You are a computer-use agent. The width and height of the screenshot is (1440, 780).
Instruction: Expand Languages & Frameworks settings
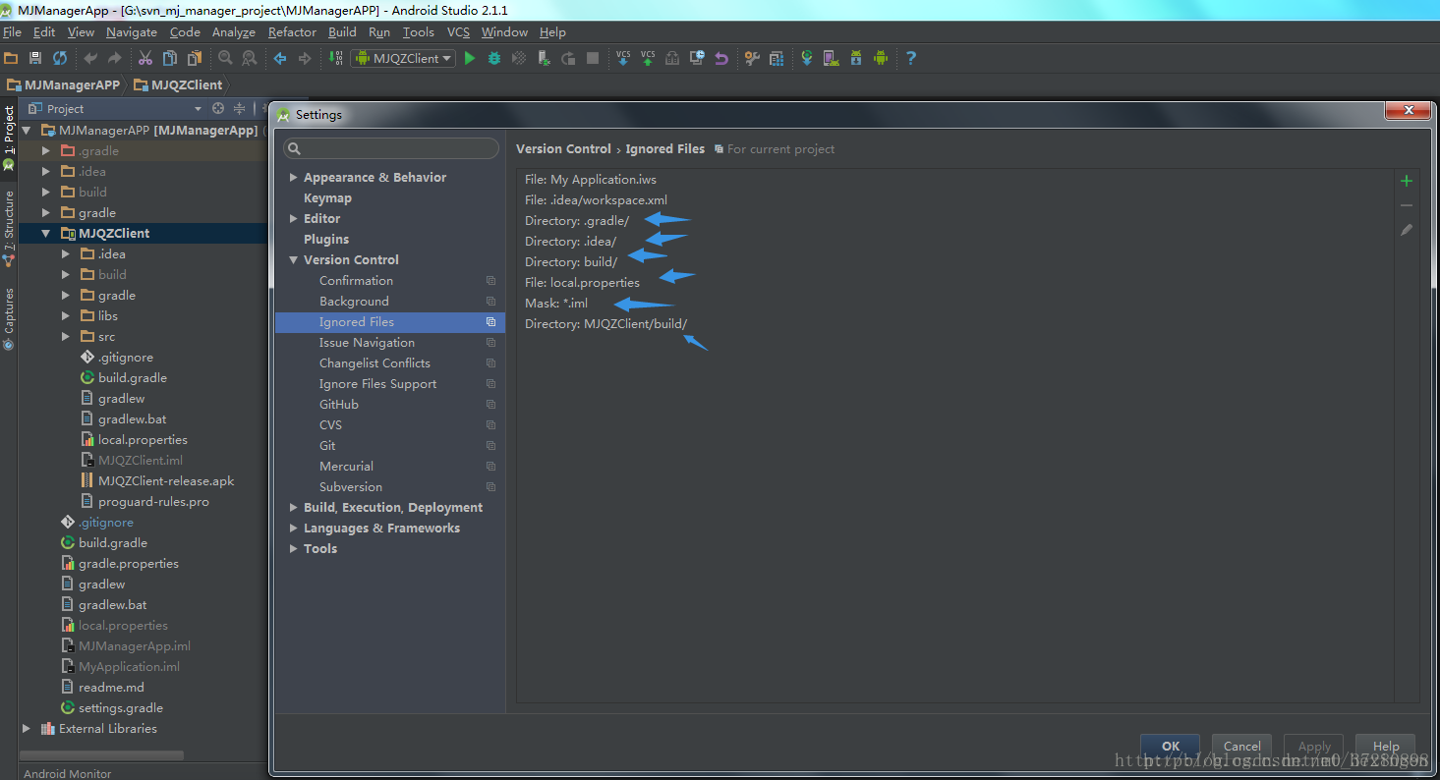pos(293,529)
